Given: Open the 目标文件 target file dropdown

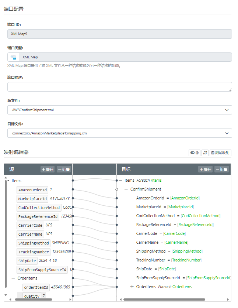Looking at the screenshot, I should (119, 133).
